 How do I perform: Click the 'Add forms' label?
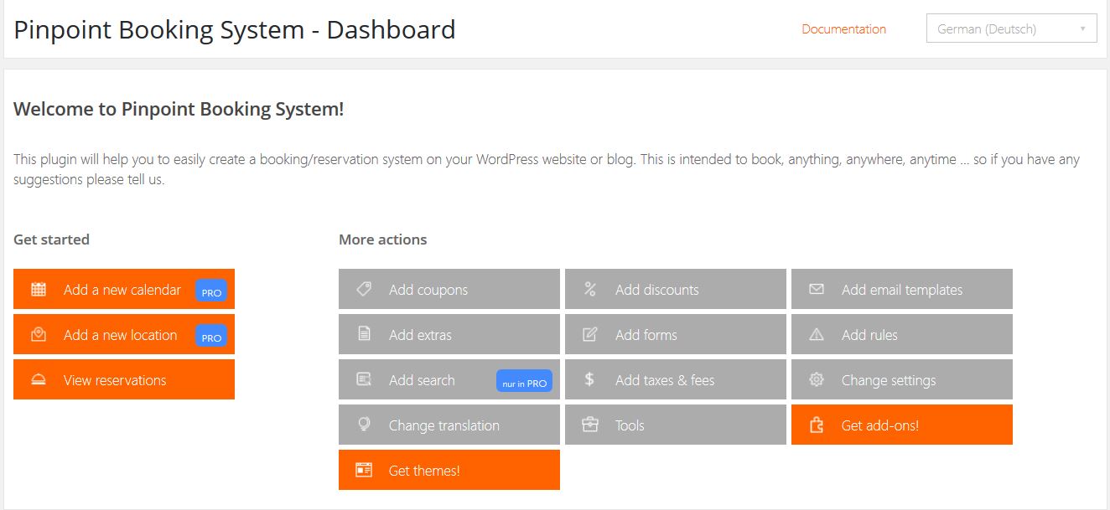click(646, 335)
